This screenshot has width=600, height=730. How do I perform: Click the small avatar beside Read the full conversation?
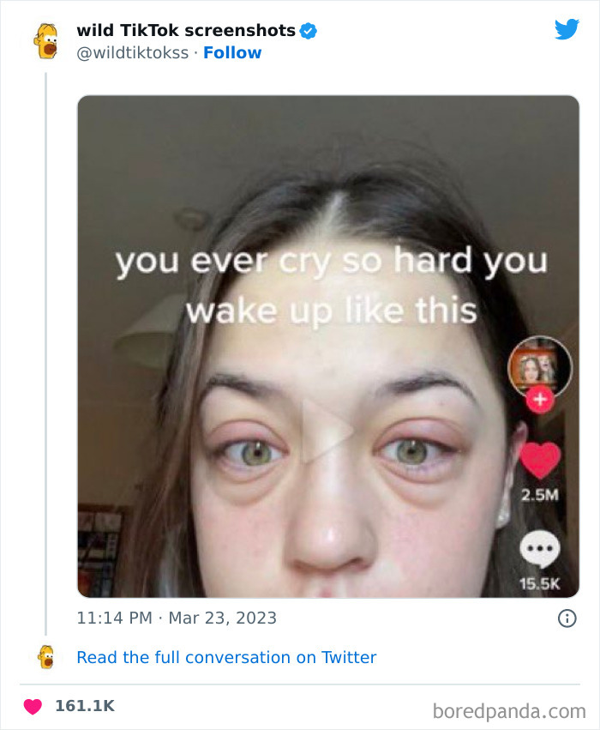click(45, 657)
